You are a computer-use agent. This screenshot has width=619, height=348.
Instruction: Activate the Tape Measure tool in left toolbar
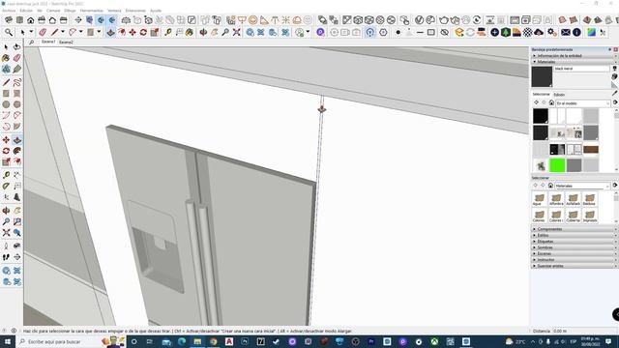click(6, 175)
